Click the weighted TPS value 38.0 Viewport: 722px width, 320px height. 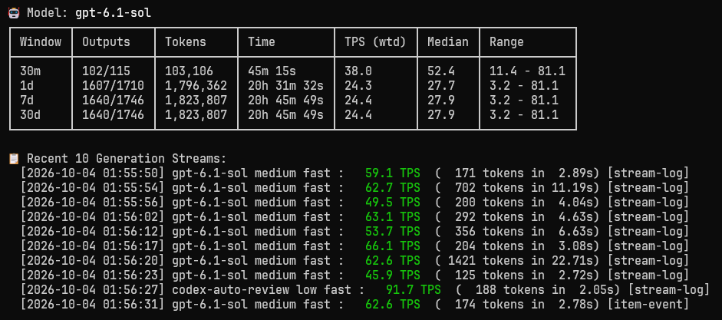(358, 71)
